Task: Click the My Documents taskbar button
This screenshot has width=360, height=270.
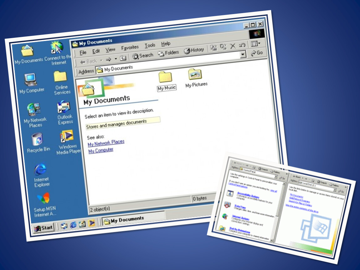Action: (x=133, y=219)
